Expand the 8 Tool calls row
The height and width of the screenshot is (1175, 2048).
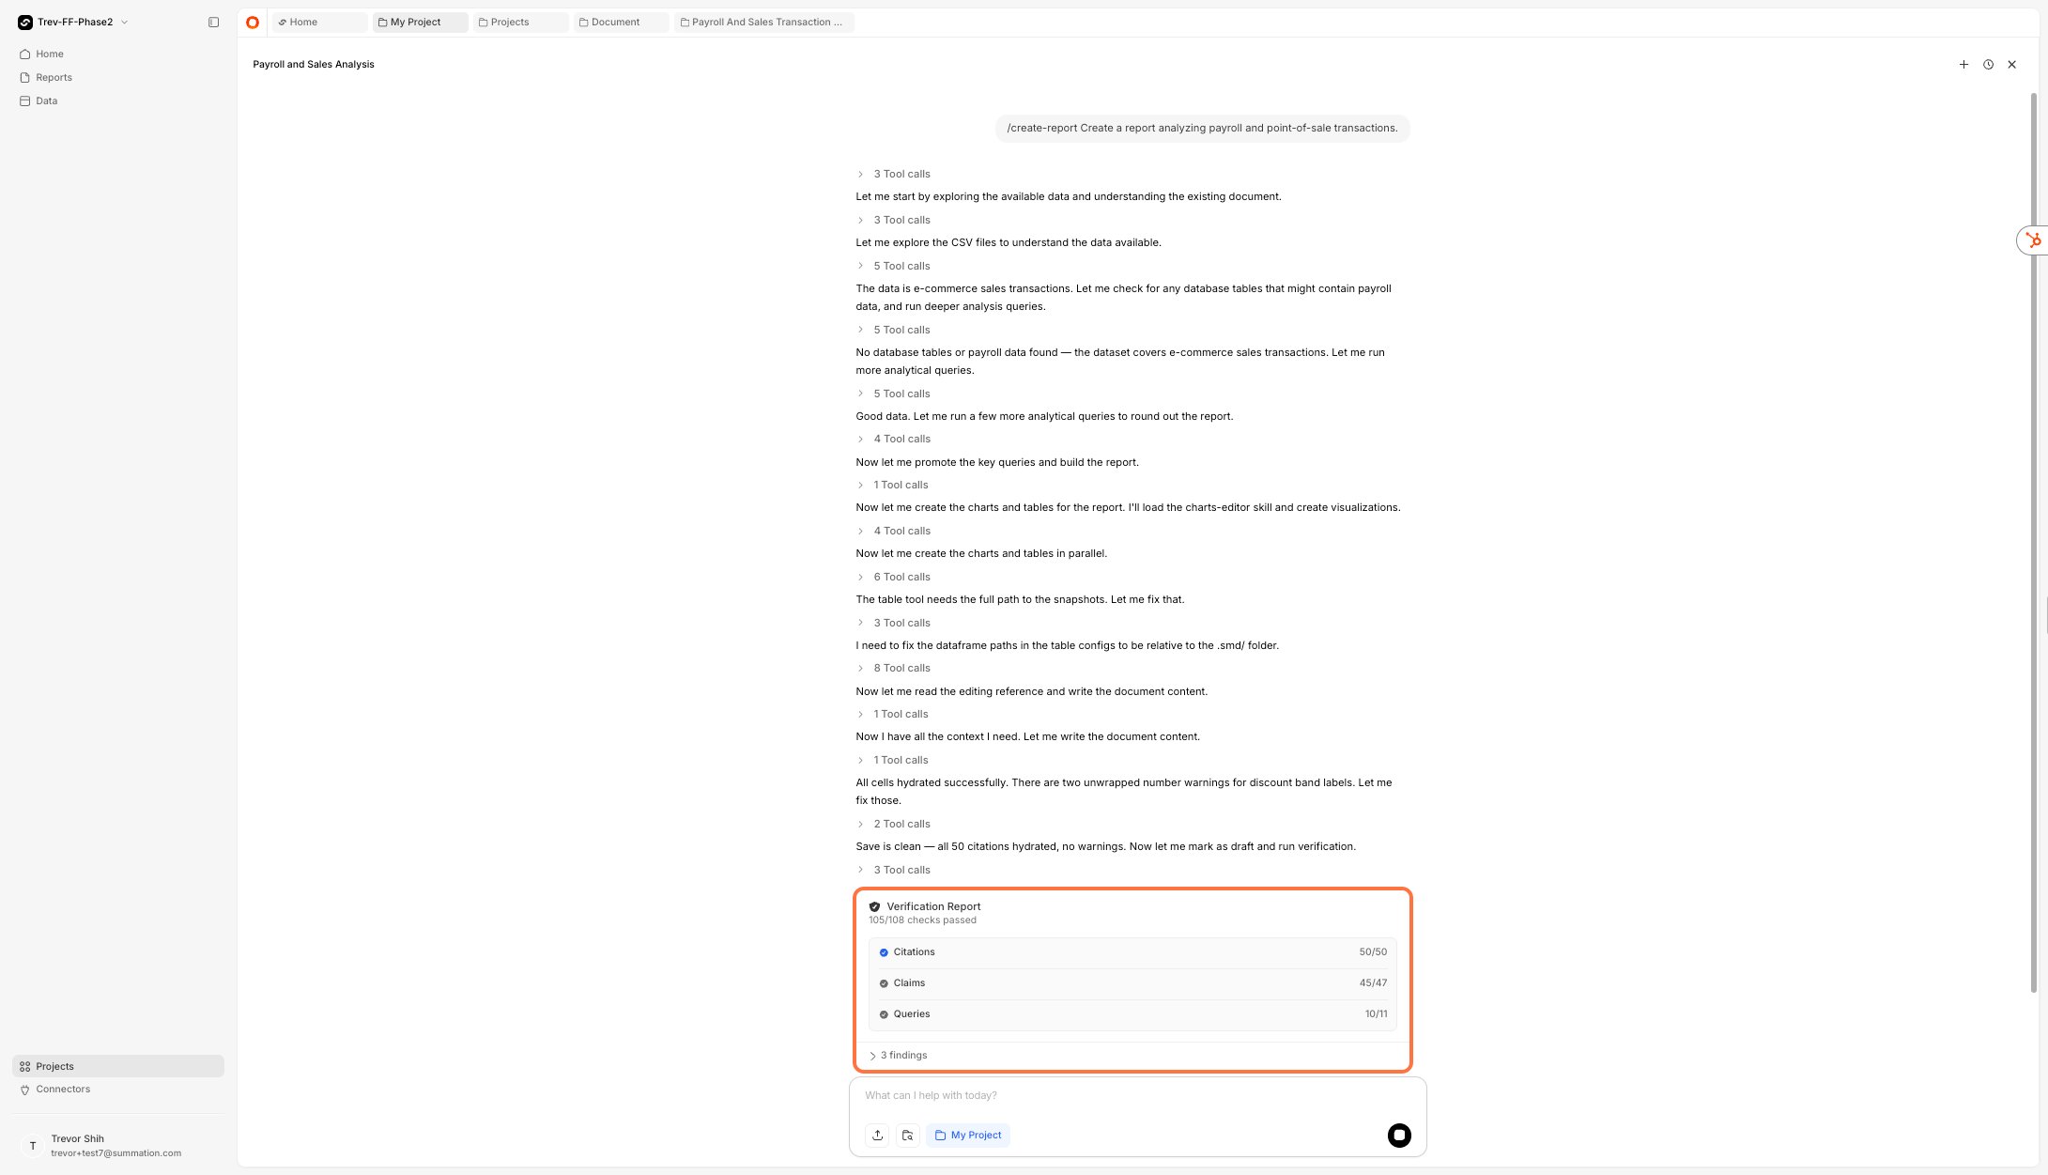tap(893, 669)
